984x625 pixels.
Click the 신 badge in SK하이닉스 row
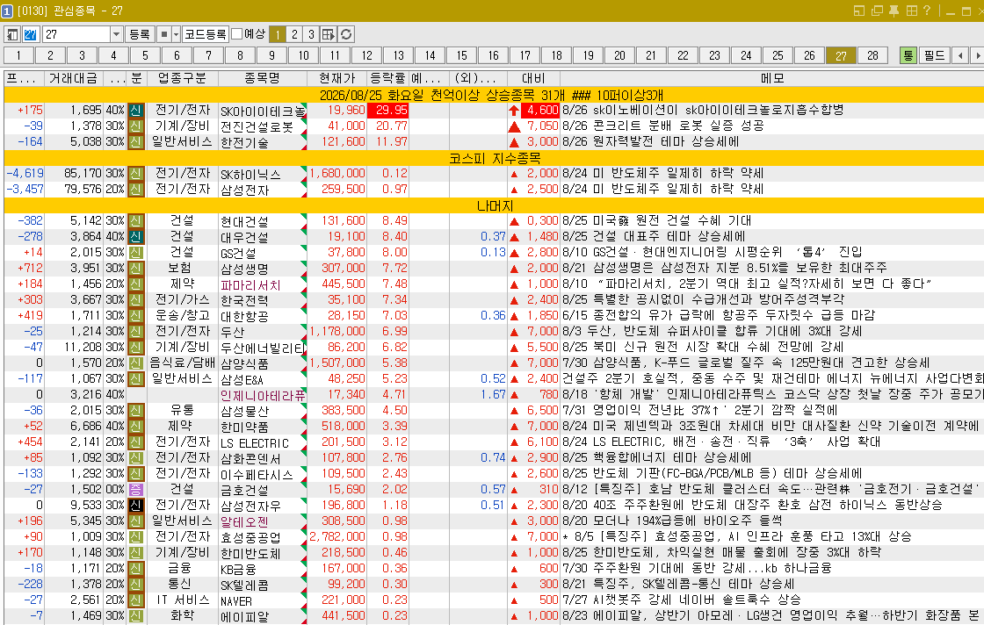(x=135, y=174)
